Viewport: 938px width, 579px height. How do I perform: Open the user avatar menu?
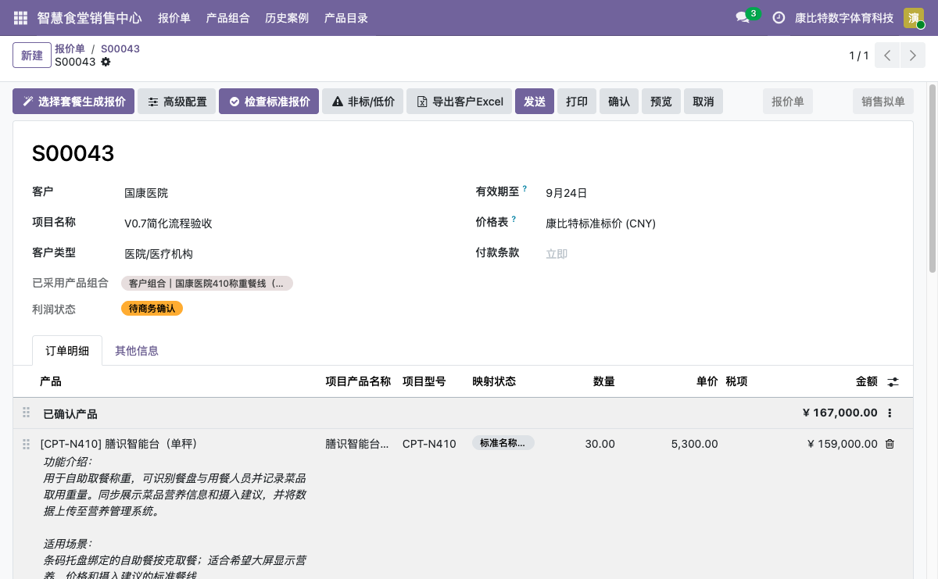coord(914,17)
